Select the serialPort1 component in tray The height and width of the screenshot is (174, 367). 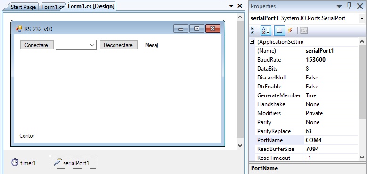coord(73,163)
